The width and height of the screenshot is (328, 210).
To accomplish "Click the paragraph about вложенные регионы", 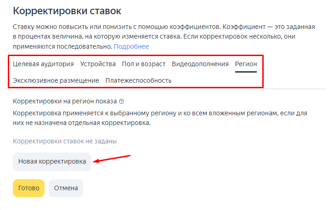I will point(160,118).
